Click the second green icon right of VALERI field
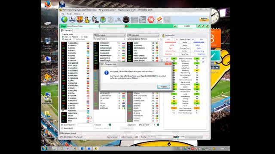275x154 pixels. pyautogui.click(x=203, y=26)
